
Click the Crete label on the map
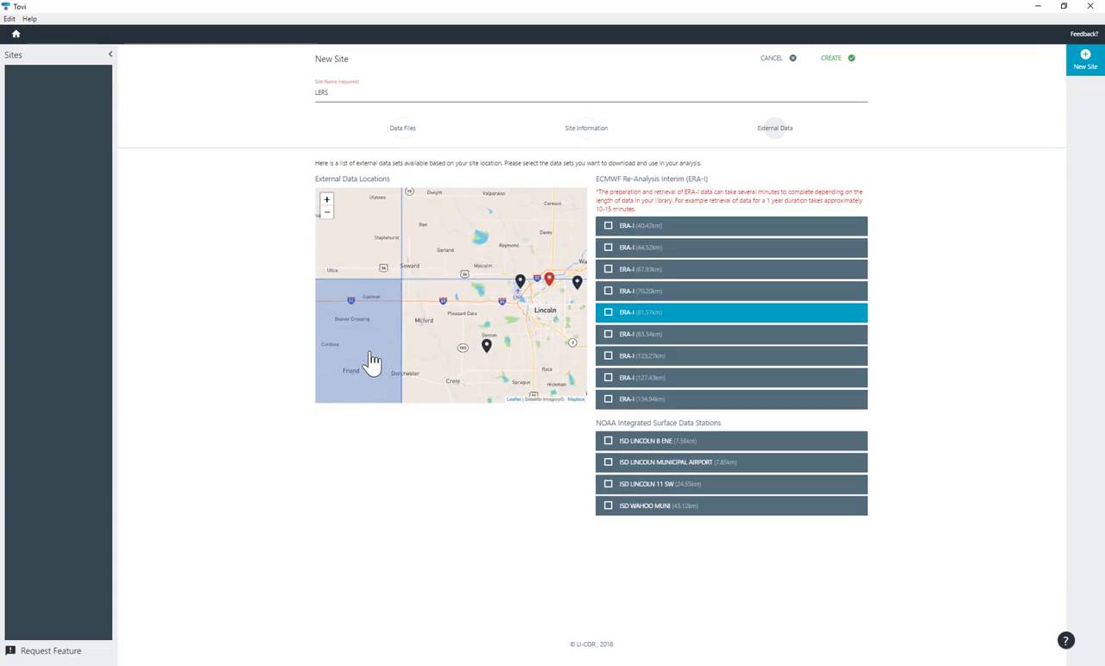(452, 380)
